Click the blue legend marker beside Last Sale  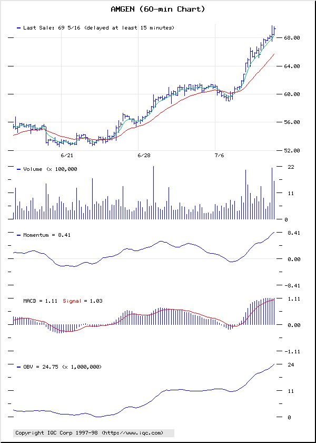(19, 28)
